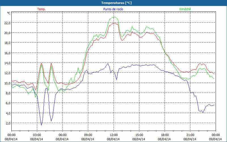Viewport: 227px width, 142px height.
Task: Click the "06:00" time label
Action: click(62, 135)
